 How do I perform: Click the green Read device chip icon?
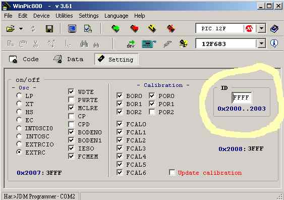tap(116, 29)
